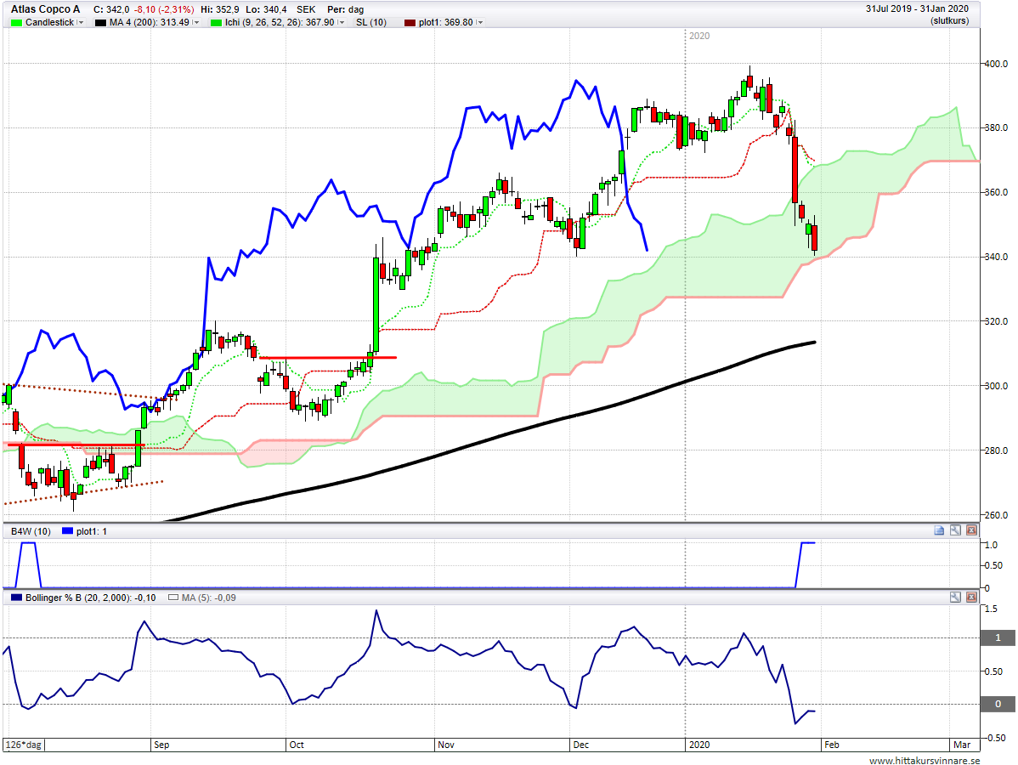Click the plot1: 1 label in B4W panel

92,531
